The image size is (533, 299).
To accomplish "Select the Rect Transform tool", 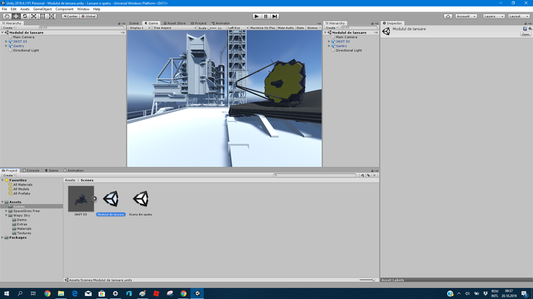I will click(x=43, y=16).
